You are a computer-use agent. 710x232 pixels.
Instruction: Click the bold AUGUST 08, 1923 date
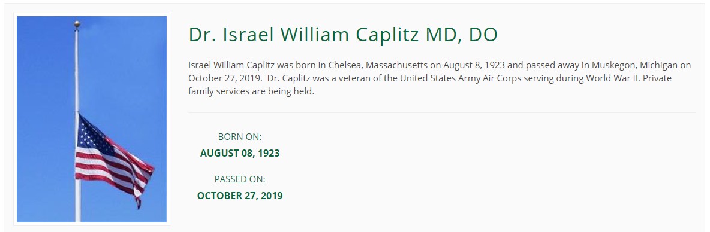click(240, 153)
